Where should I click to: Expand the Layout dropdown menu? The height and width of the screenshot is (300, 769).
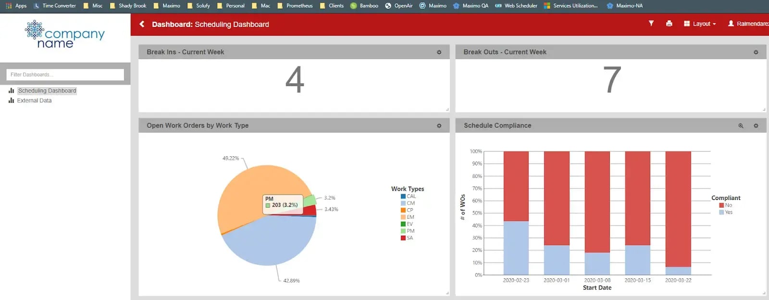tap(700, 24)
